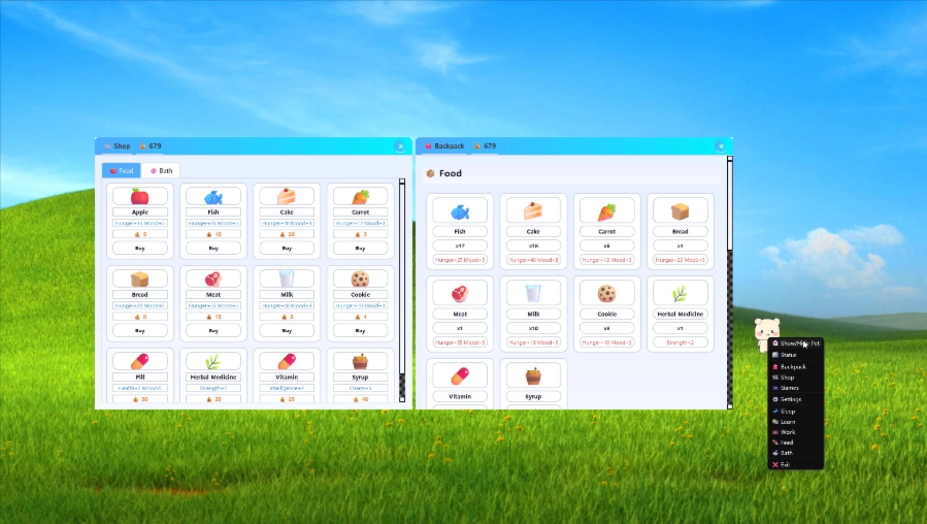This screenshot has width=927, height=524.
Task: Close the Backpack window
Action: coord(721,146)
